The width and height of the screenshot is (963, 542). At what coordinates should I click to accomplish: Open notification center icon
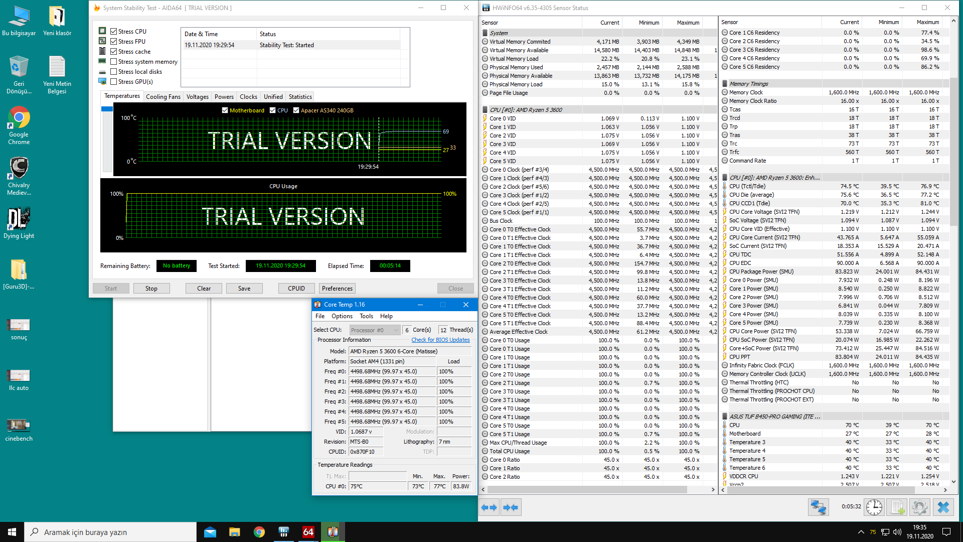(946, 532)
